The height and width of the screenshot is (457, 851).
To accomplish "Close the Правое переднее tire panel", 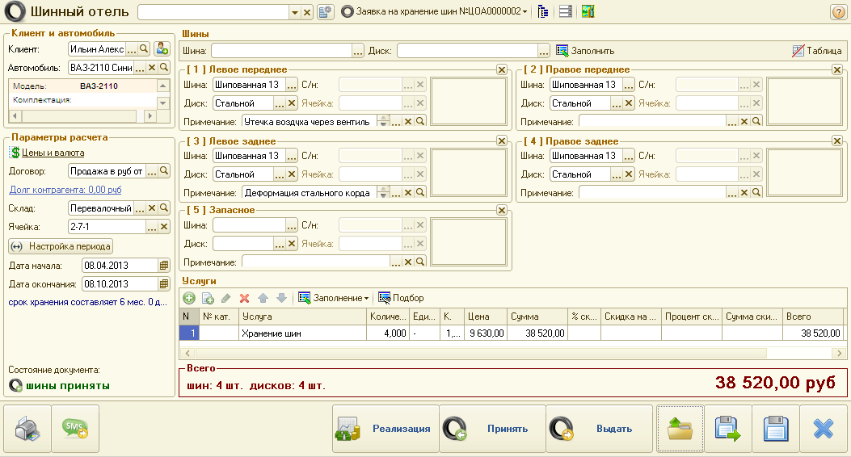I will [x=837, y=69].
